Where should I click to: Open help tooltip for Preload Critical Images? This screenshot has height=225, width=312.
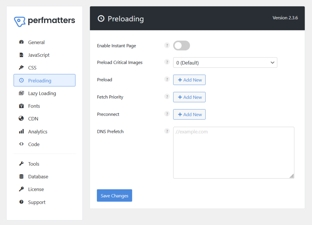[x=167, y=62]
